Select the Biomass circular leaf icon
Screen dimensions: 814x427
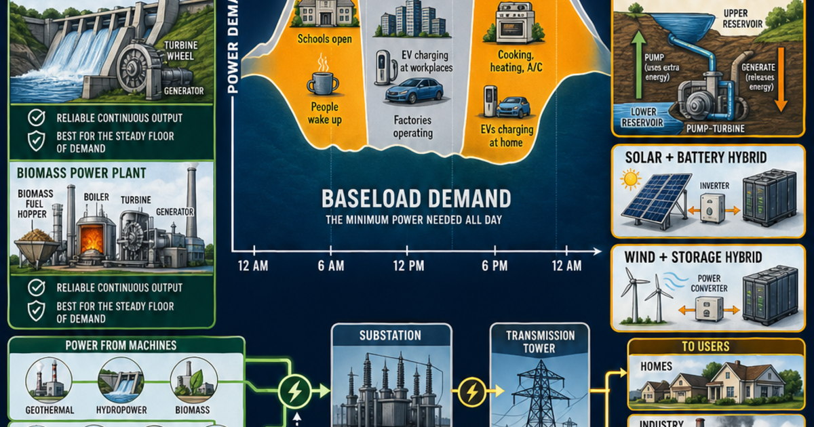click(x=194, y=380)
